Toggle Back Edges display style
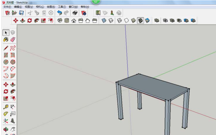216x135 pixels. [x=111, y=21]
